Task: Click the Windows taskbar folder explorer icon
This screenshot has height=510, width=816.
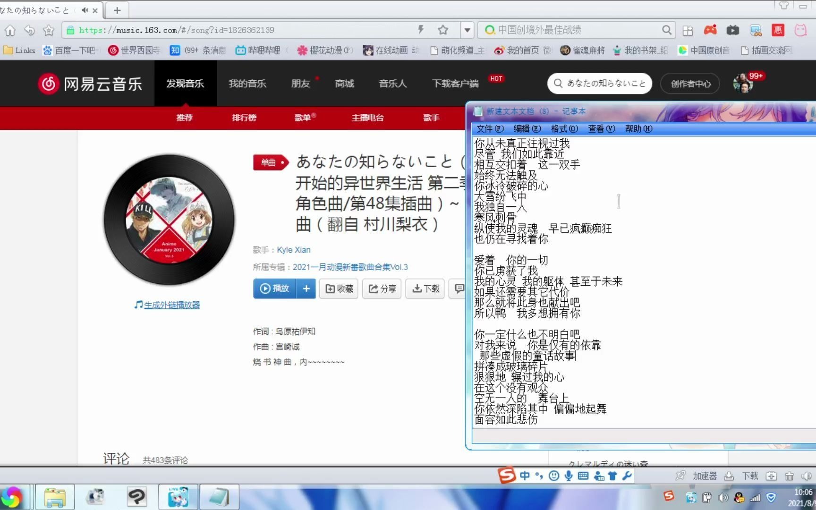Action: [x=55, y=497]
